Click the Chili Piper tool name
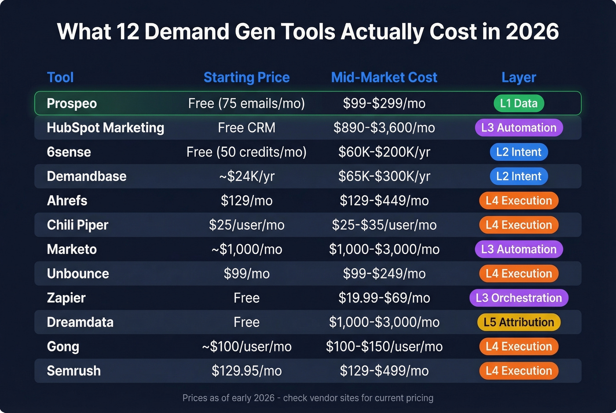This screenshot has height=413, width=616. pos(77,225)
